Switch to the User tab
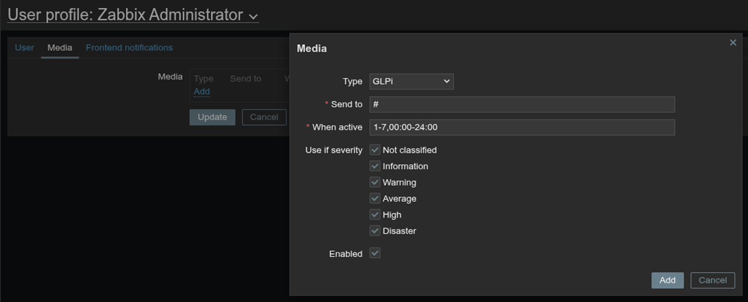The width and height of the screenshot is (748, 302). coord(25,48)
